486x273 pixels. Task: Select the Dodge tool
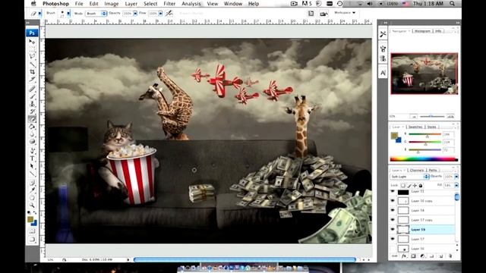[x=32, y=142]
